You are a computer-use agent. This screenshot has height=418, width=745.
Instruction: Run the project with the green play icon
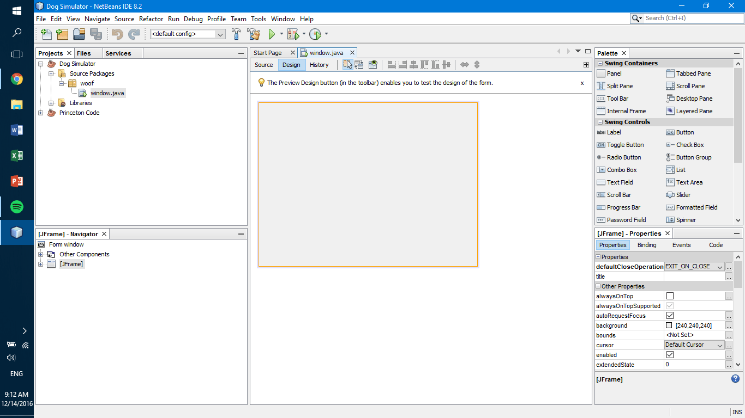coord(272,34)
